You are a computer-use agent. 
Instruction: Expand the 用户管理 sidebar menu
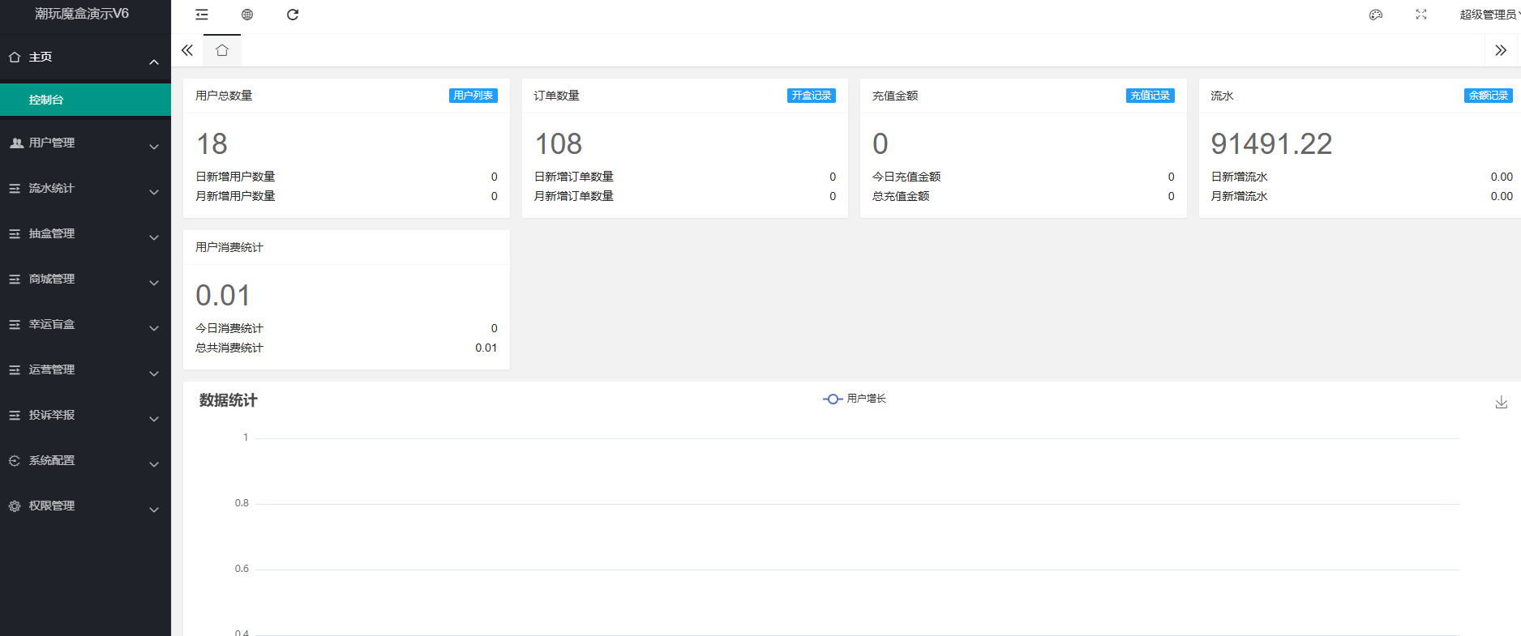[85, 143]
